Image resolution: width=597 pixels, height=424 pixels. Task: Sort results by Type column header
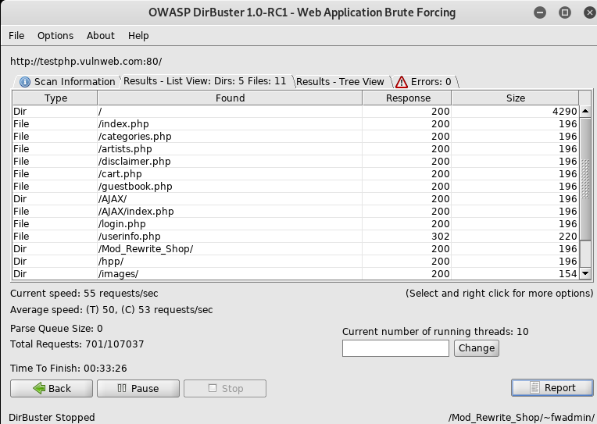tap(55, 98)
